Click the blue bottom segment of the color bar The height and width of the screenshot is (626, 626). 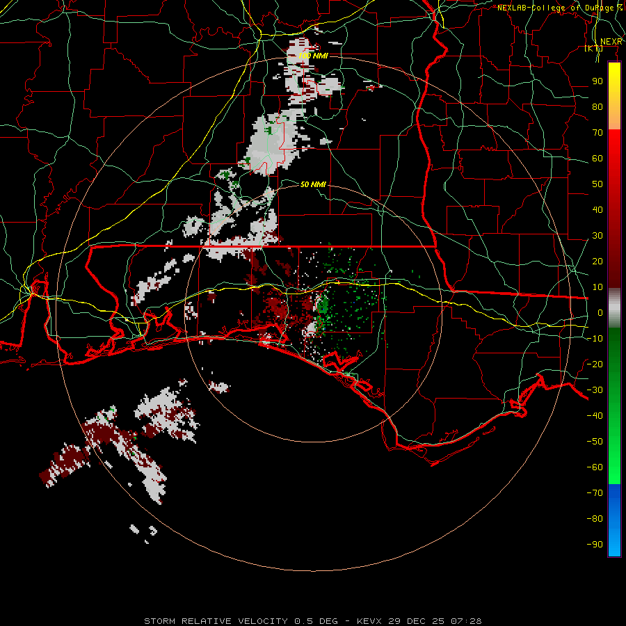tap(614, 520)
